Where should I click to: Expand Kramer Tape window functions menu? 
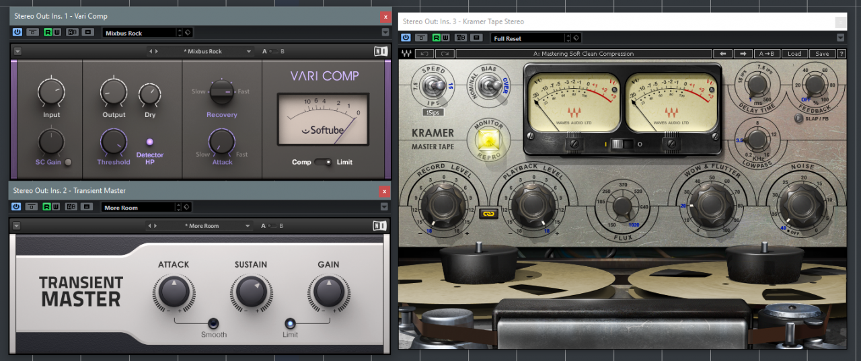tap(841, 38)
